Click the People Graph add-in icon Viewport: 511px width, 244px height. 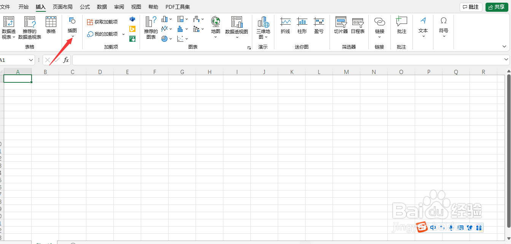132,39
